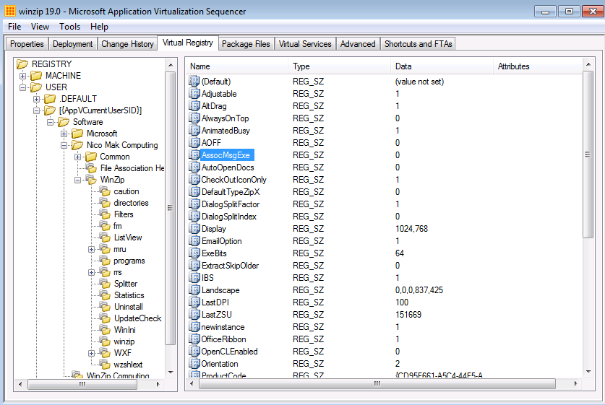The image size is (605, 405).
Task: Click the Sequencer app icon in title bar
Action: (x=10, y=11)
